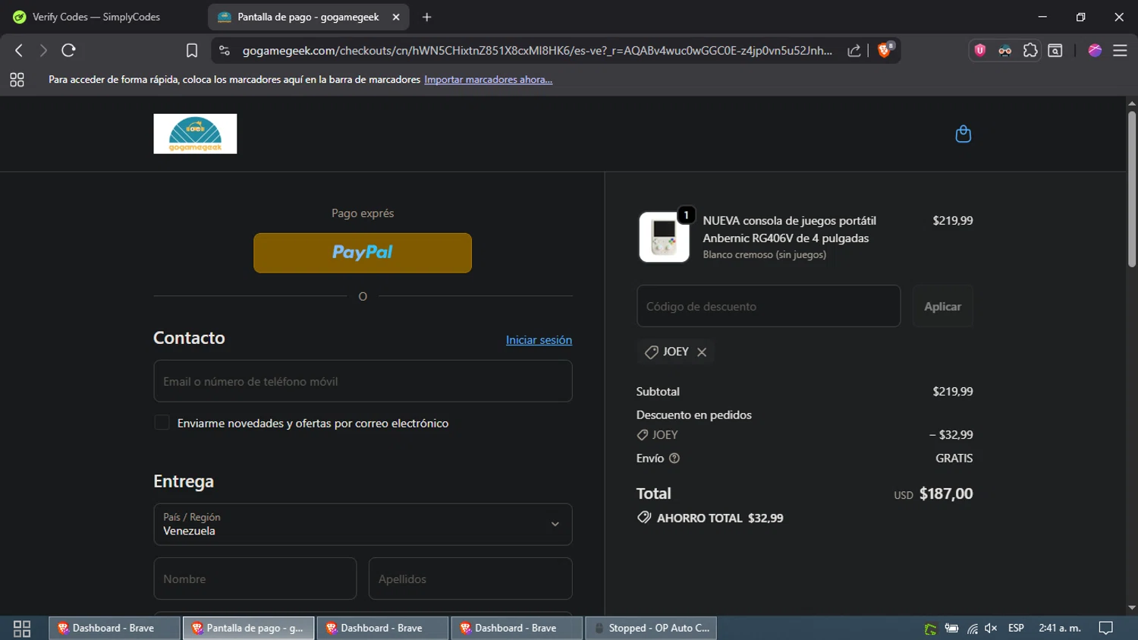
Task: Click the Subtotal $219,99 value
Action: point(952,392)
